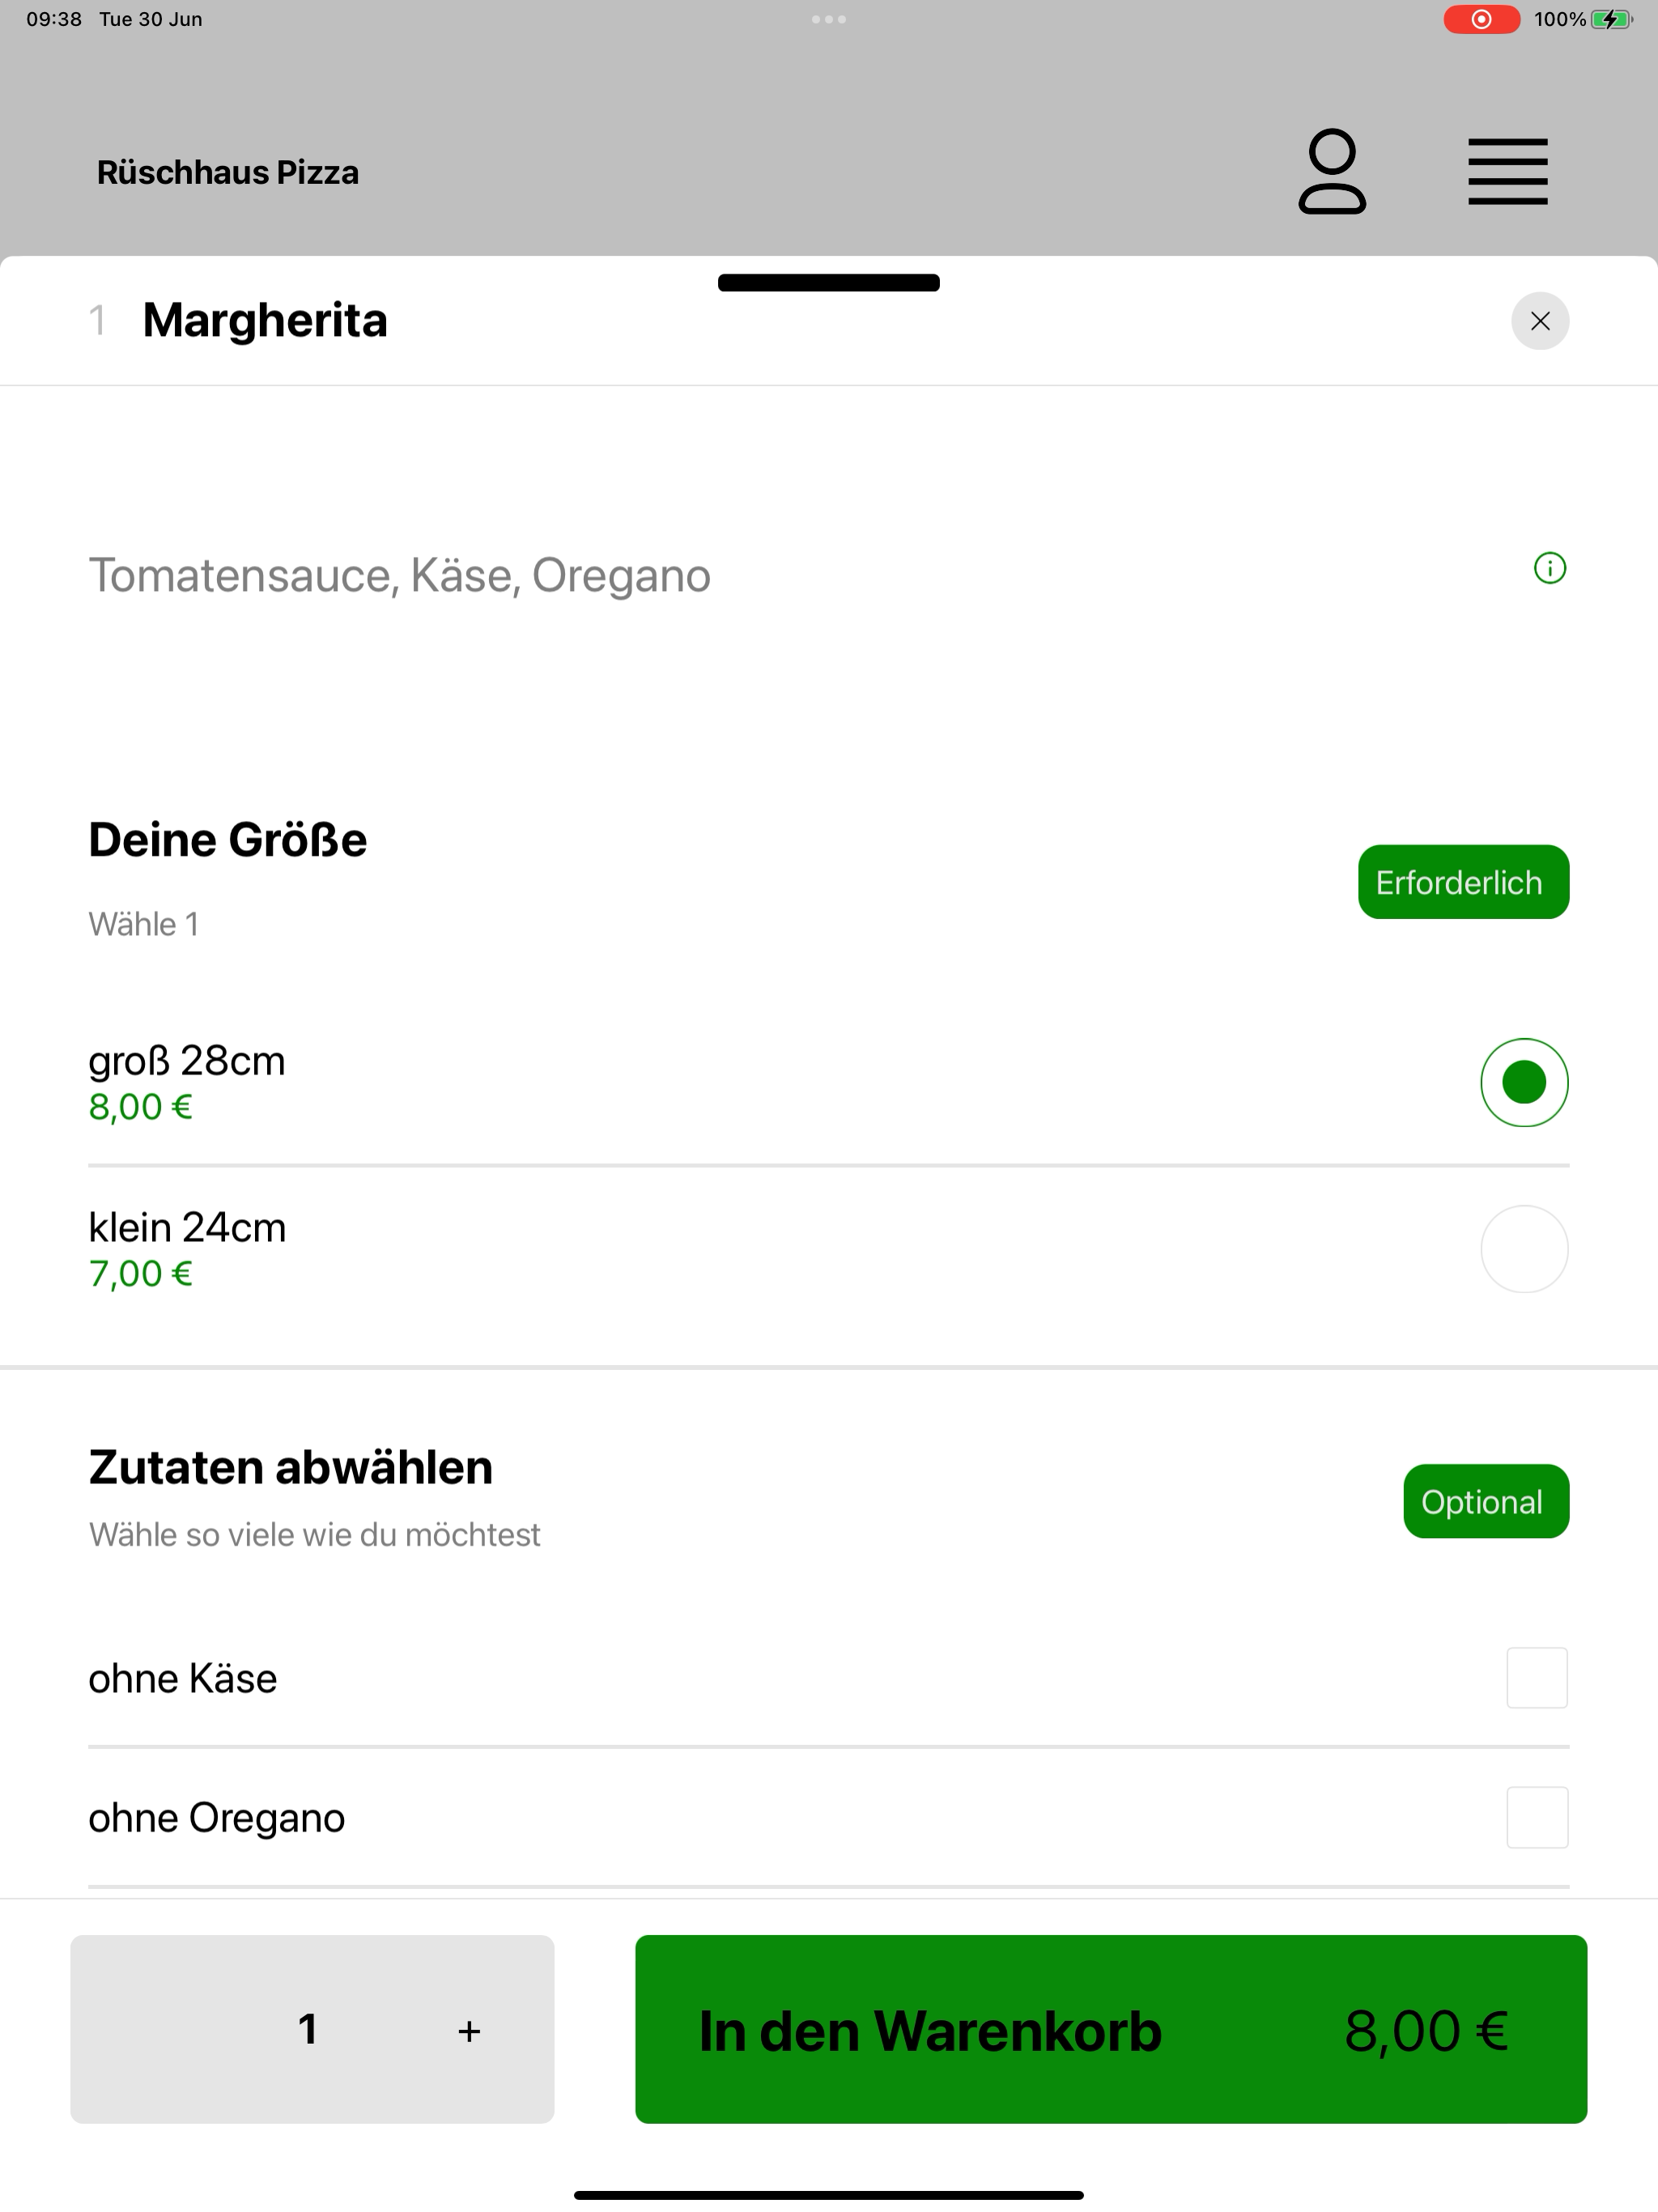This screenshot has width=1658, height=2212.
Task: Add item with In den Warenkorb
Action: tap(1111, 2029)
